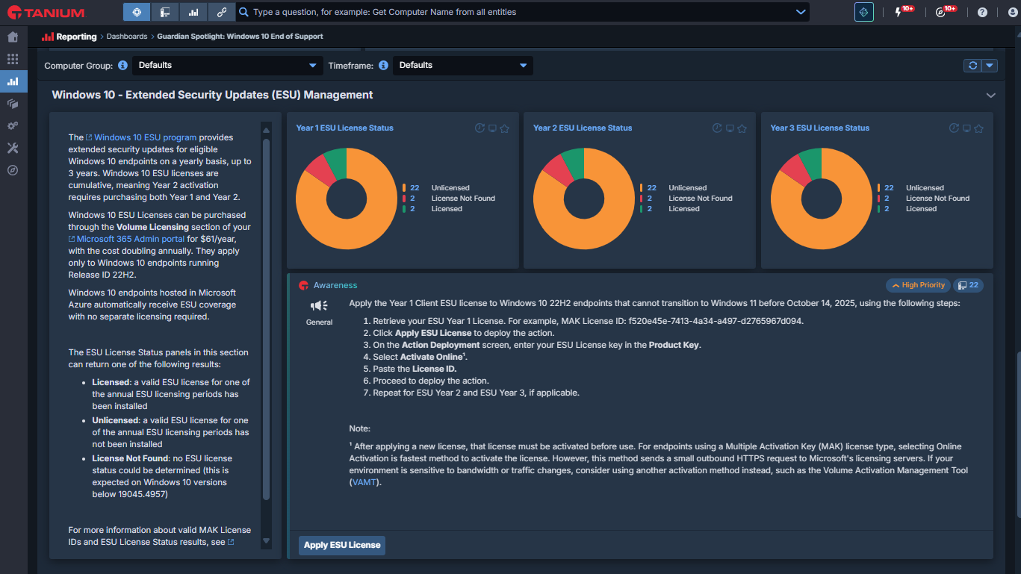Expand the question bar chevron
The width and height of the screenshot is (1021, 574).
tap(801, 12)
